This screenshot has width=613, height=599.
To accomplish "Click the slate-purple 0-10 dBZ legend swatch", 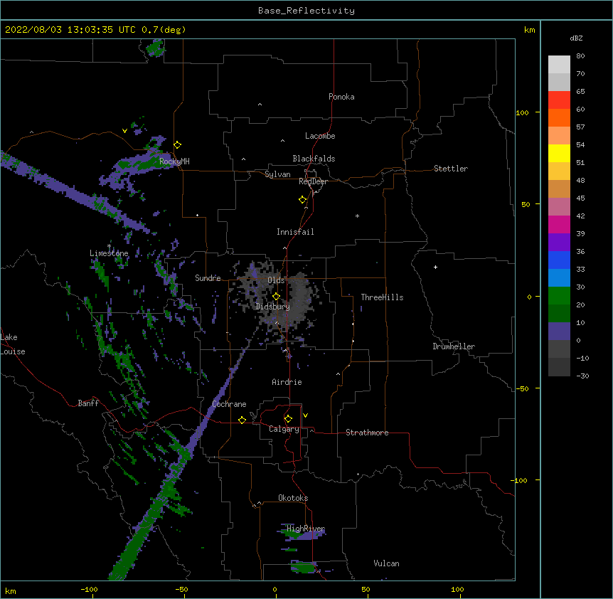I will 559,332.
